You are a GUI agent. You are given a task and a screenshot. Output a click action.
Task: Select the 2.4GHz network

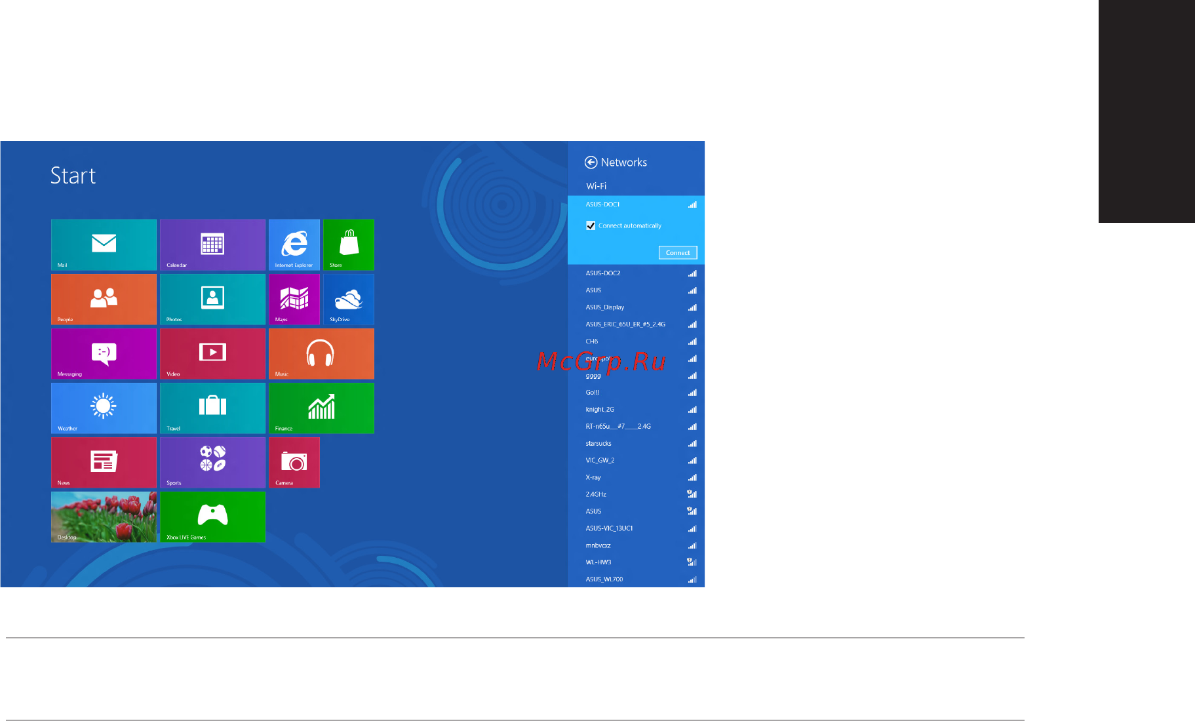click(x=636, y=495)
